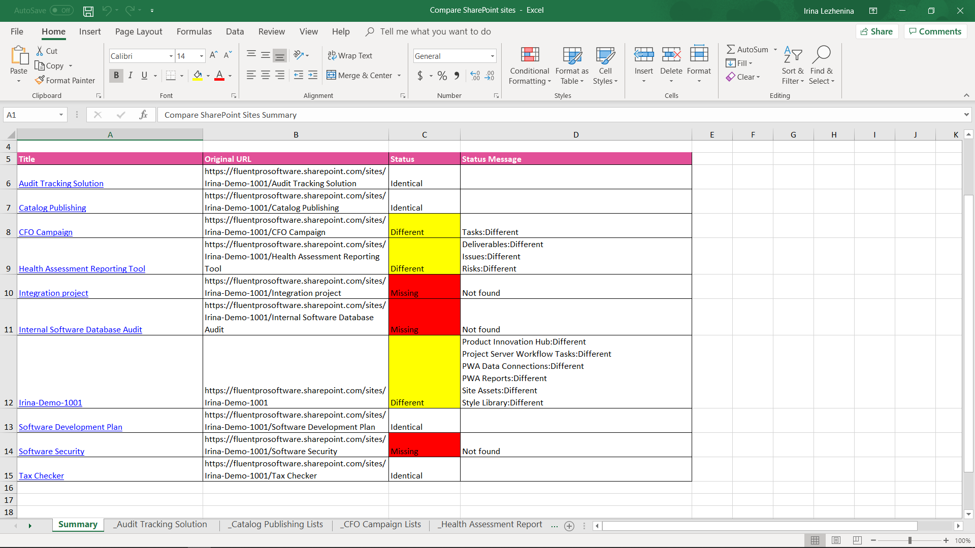Click the Undo arrow icon
This screenshot has width=975, height=548.
coord(107,10)
